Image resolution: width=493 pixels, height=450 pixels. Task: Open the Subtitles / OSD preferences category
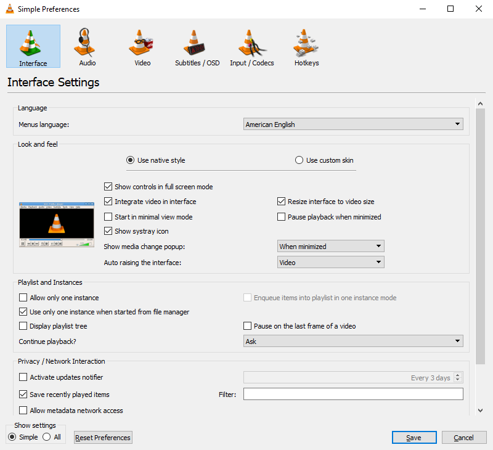coord(197,47)
